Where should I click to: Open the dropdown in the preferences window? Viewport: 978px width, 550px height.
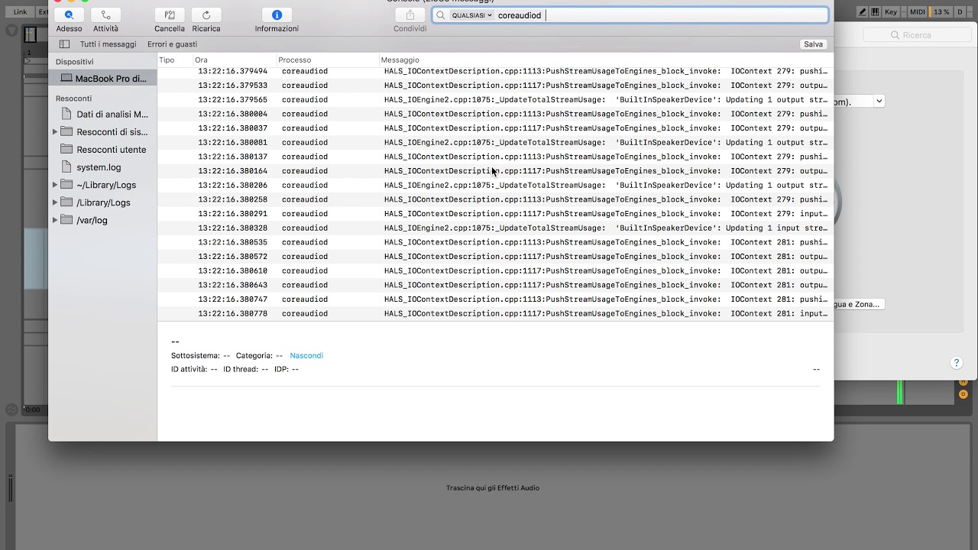[879, 101]
